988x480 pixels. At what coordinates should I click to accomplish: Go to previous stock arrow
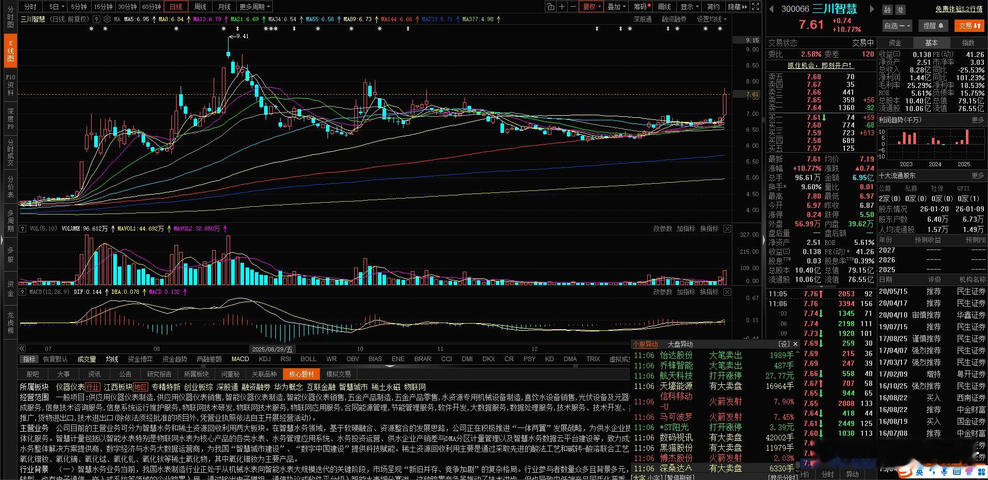pos(771,9)
